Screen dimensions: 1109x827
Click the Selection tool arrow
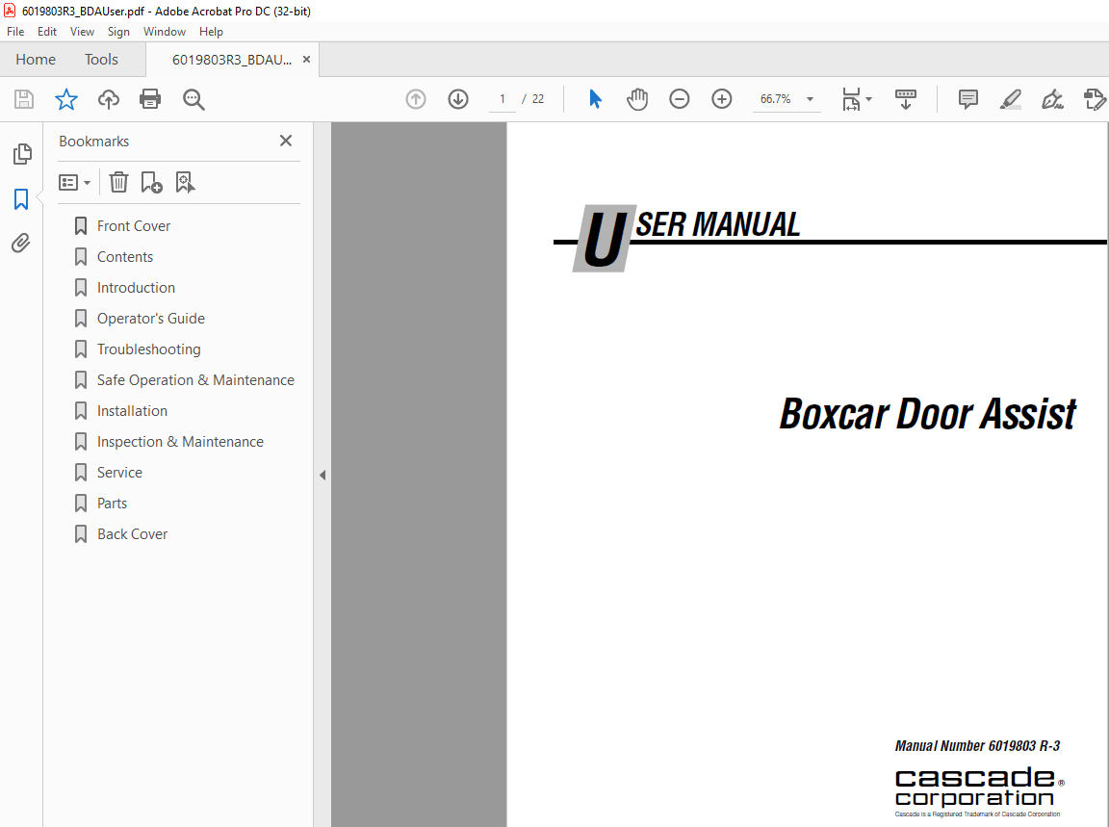595,98
